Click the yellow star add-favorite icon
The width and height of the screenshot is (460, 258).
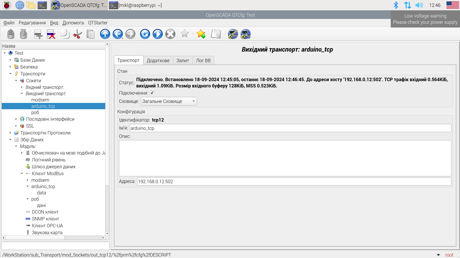pyautogui.click(x=201, y=34)
